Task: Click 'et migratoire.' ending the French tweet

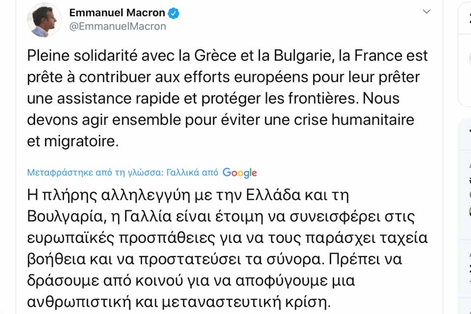Action: [73, 141]
